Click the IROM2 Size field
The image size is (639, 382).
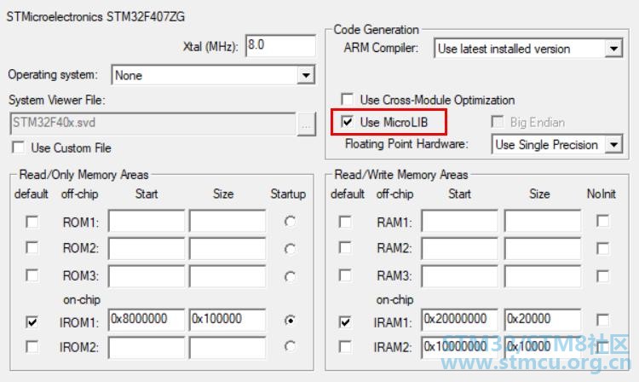pyautogui.click(x=227, y=347)
